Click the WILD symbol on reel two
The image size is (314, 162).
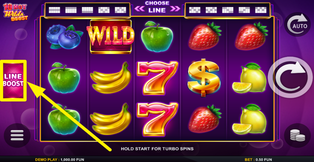[111, 37]
